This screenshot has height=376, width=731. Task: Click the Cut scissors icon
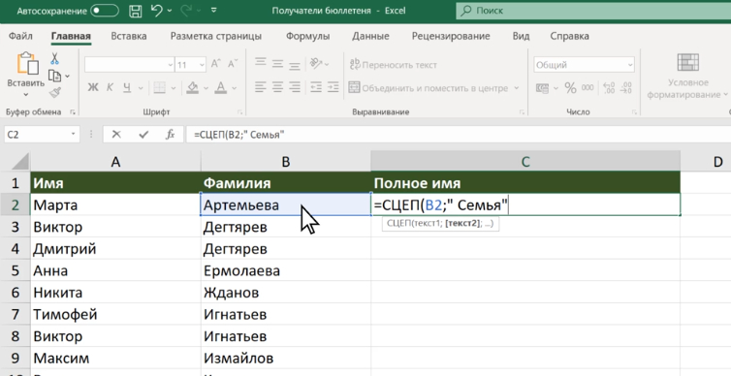point(54,58)
